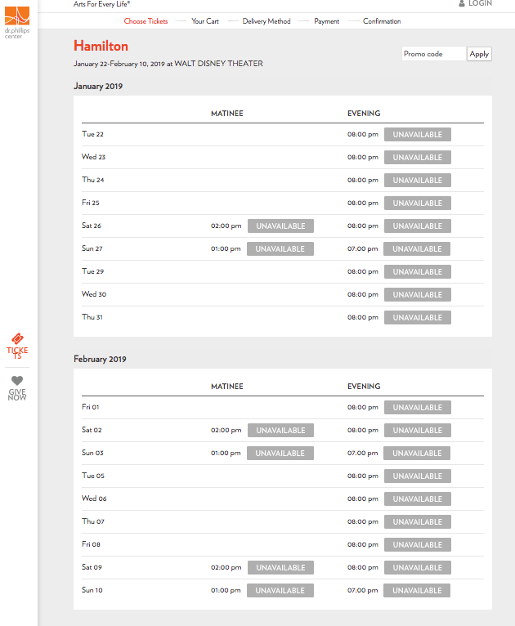This screenshot has width=515, height=626.
Task: Click the Thu 31 date label
Action: [x=92, y=317]
